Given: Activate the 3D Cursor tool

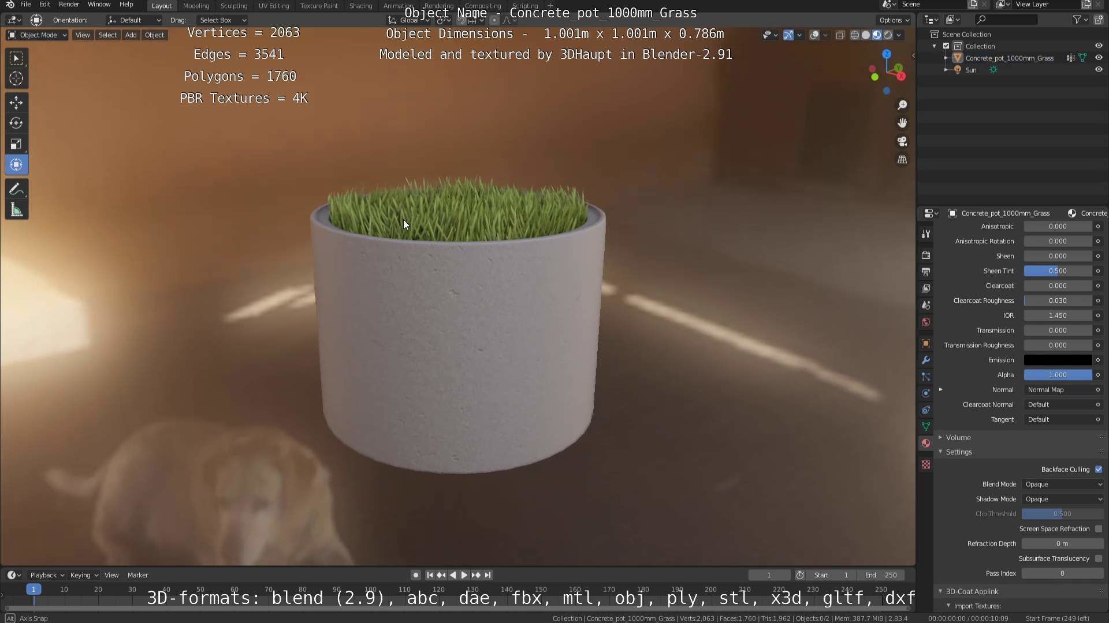Looking at the screenshot, I should click(16, 78).
